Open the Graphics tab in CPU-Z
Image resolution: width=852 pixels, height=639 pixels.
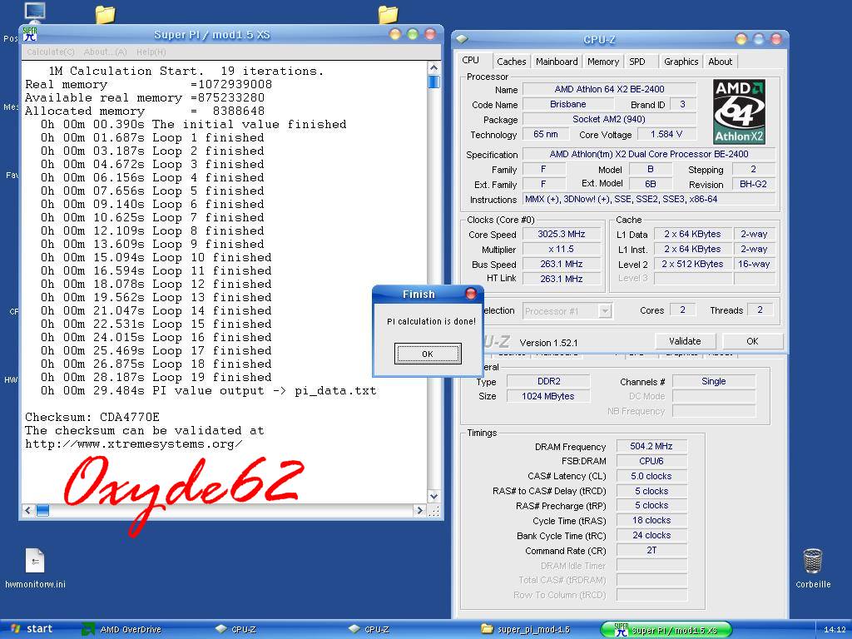pyautogui.click(x=681, y=62)
